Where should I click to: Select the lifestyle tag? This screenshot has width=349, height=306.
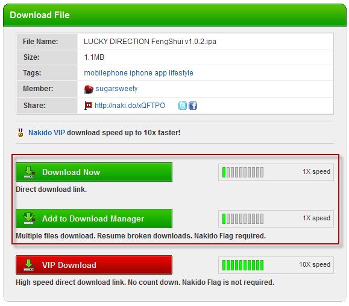pos(181,73)
